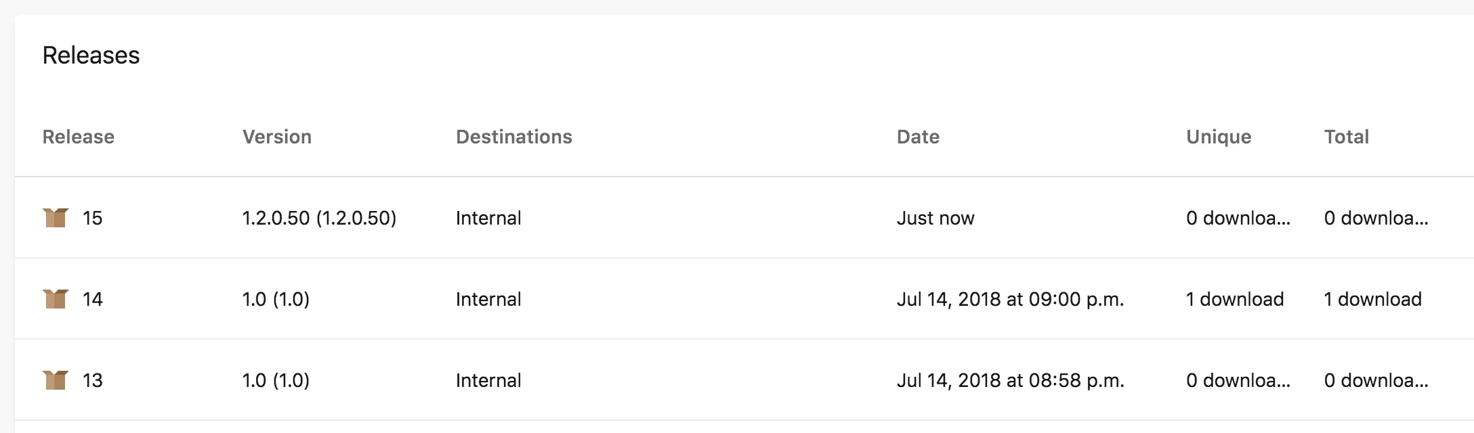
Task: Select version 1.2.0.50 (1.2.0.50) entry
Action: click(319, 218)
